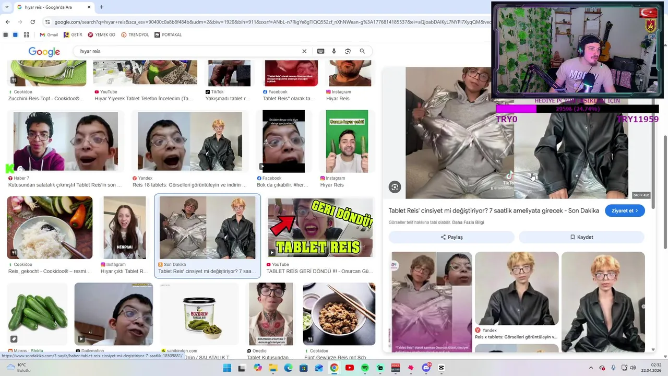Open the Migros cucumbers image

click(x=38, y=314)
